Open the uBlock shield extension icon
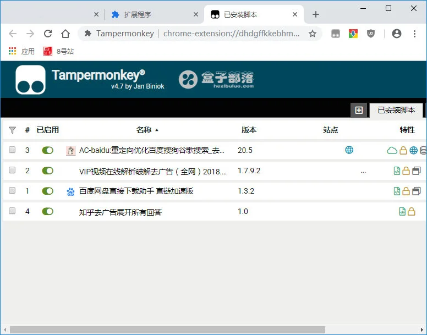Screen dimensions: 427x335 pos(371,34)
